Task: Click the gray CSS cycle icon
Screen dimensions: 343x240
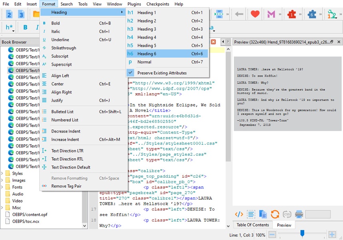Action: pos(287,214)
